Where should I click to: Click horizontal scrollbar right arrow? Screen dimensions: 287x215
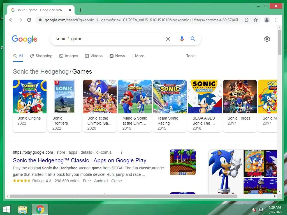coord(275,196)
